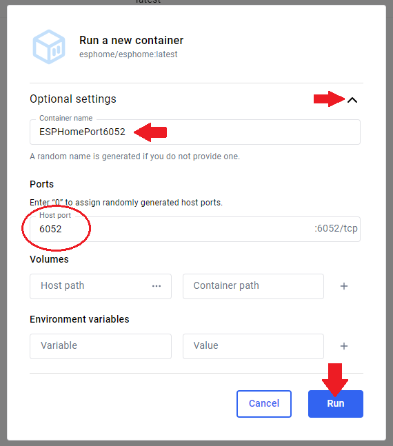Click the blue Run button
The width and height of the screenshot is (393, 446).
click(x=336, y=404)
